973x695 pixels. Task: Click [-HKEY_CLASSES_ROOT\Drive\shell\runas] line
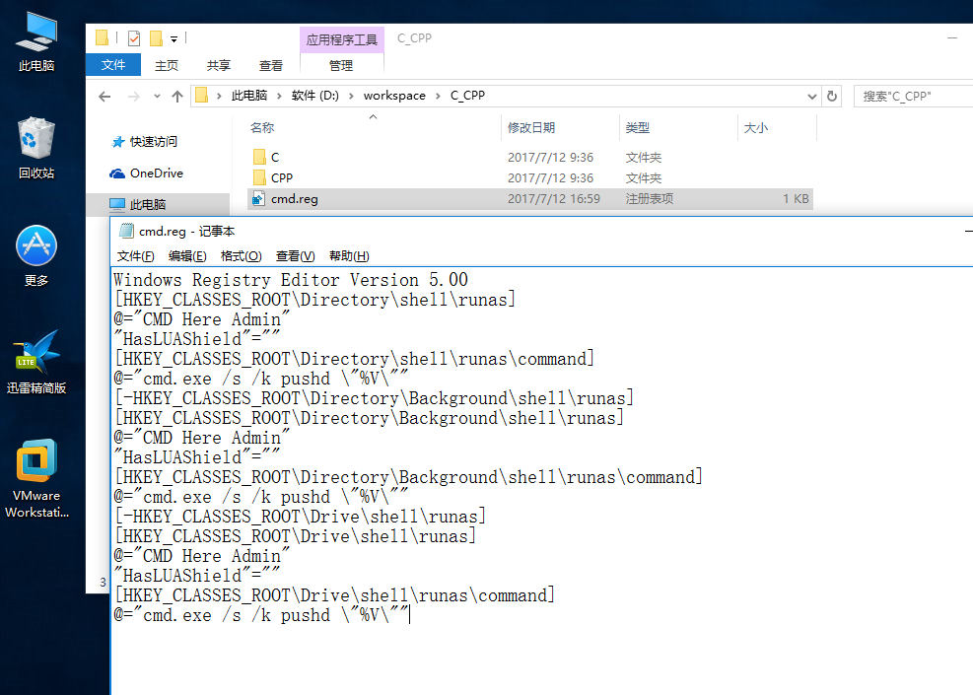(x=301, y=517)
